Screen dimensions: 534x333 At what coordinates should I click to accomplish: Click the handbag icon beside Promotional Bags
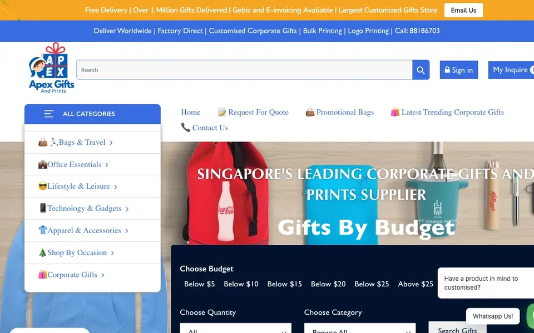click(x=310, y=112)
